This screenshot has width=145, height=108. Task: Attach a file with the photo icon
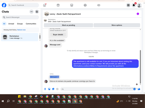[x=49, y=89]
